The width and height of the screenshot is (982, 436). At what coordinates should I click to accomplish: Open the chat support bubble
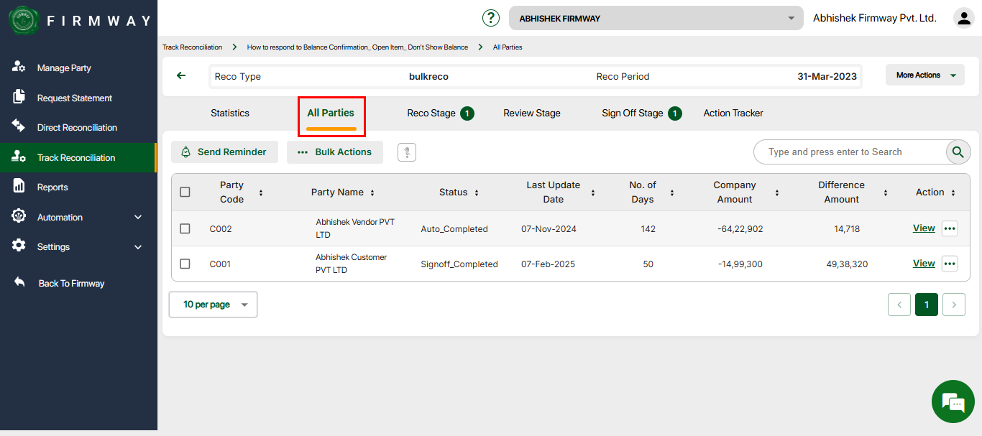(953, 402)
